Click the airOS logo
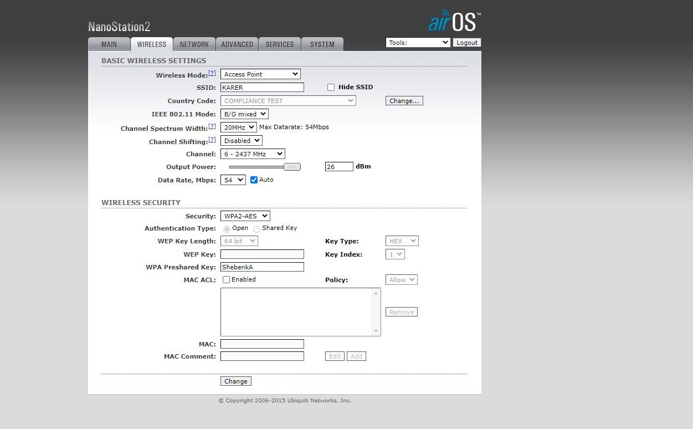The image size is (693, 429). click(x=454, y=21)
